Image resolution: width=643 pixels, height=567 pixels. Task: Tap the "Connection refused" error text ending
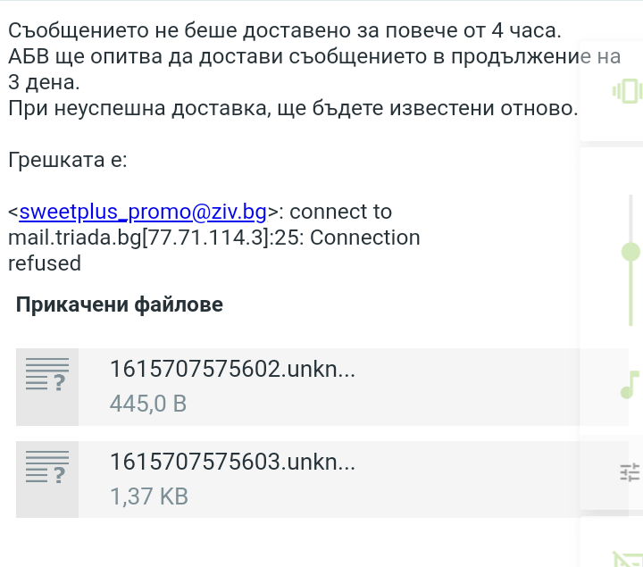point(45,263)
